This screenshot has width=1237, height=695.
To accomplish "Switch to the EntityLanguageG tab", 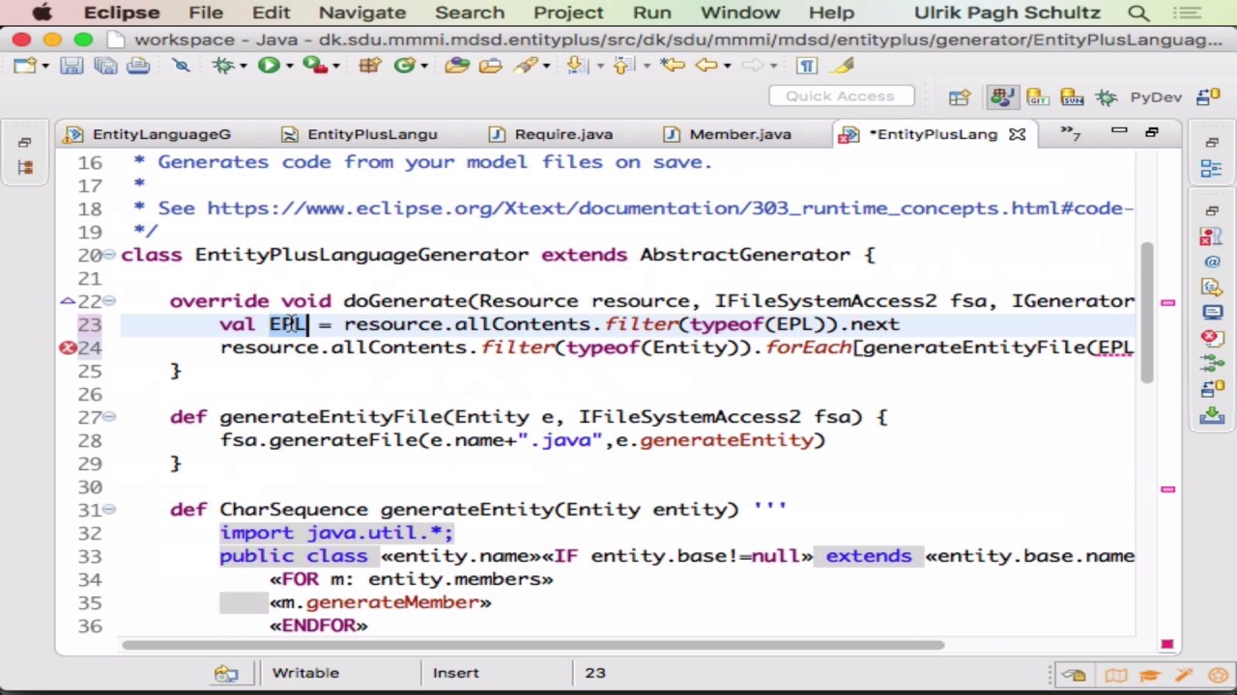I will pos(148,134).
